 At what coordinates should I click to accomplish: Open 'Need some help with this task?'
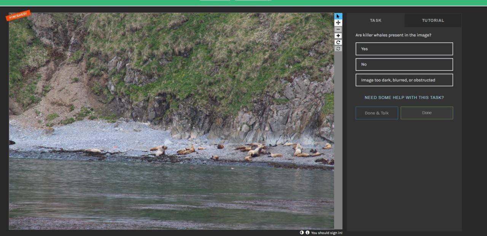point(404,97)
